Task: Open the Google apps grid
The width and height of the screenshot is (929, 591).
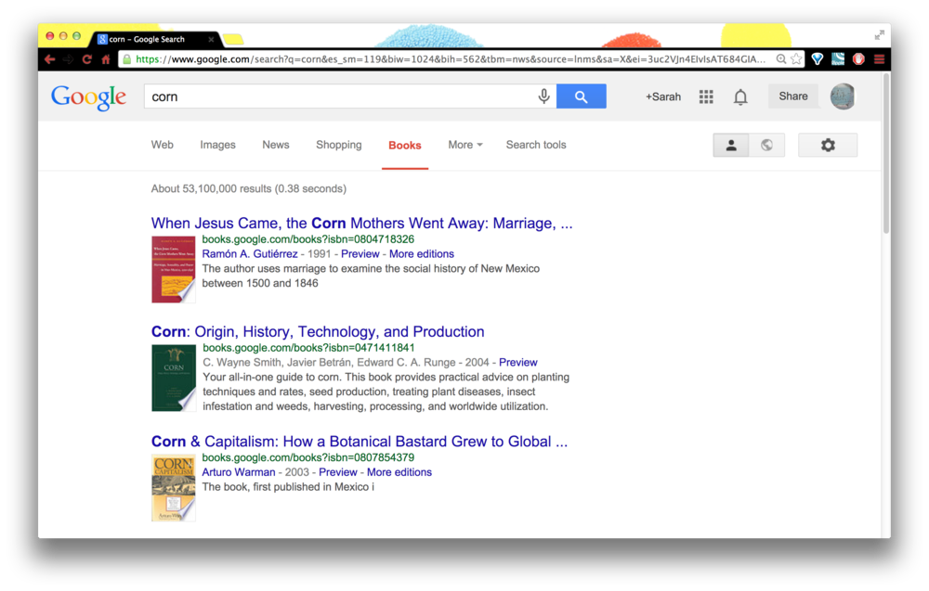Action: 706,96
